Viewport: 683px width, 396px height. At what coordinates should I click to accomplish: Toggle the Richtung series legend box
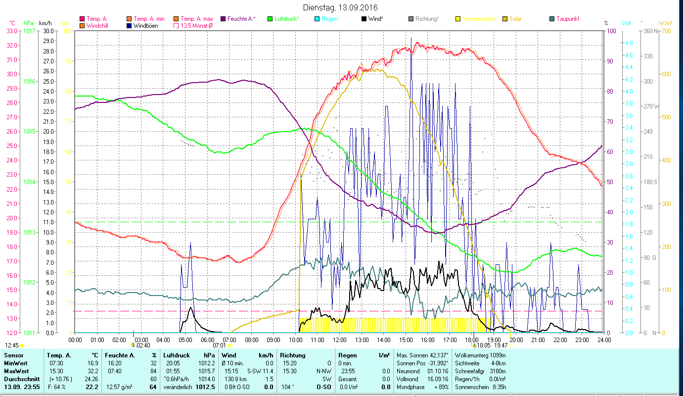(411, 19)
